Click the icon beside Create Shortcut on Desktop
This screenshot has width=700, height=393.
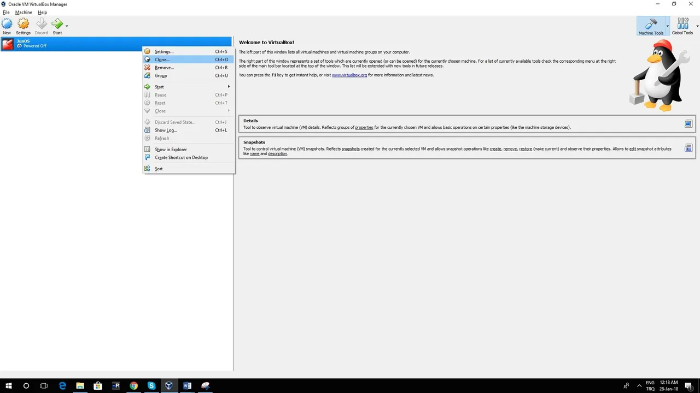pos(147,157)
